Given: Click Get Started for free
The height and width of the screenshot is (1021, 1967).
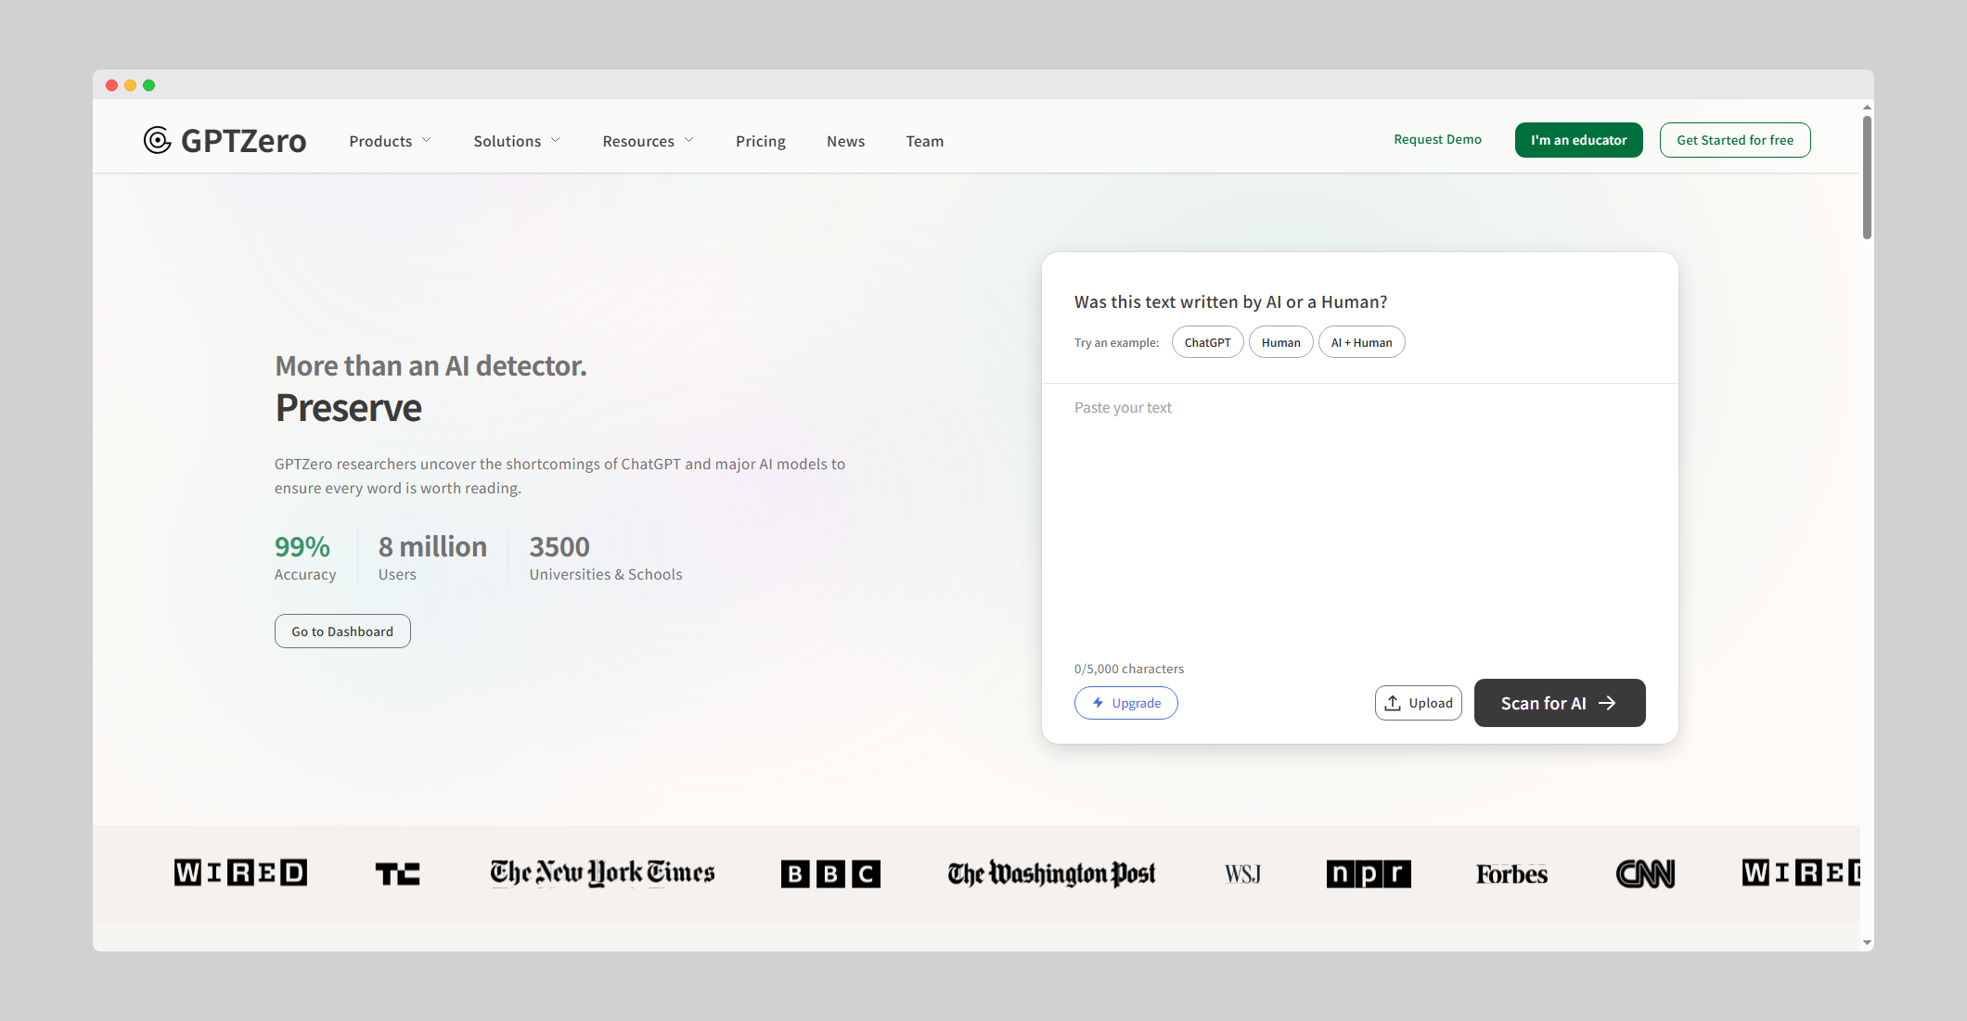Looking at the screenshot, I should (x=1735, y=140).
